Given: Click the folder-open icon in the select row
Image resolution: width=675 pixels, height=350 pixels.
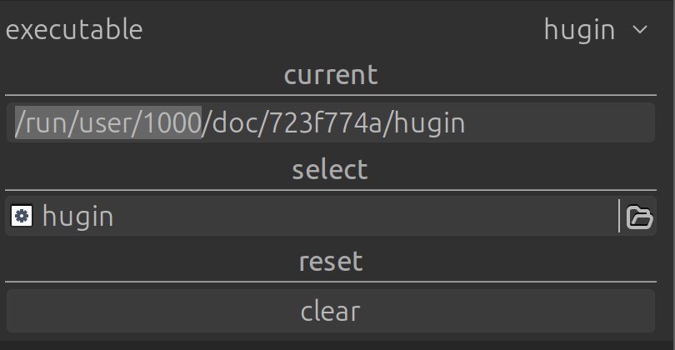Looking at the screenshot, I should tap(639, 217).
